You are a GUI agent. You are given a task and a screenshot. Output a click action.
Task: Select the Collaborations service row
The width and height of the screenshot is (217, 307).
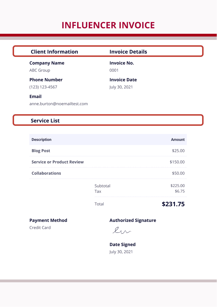tap(46, 173)
